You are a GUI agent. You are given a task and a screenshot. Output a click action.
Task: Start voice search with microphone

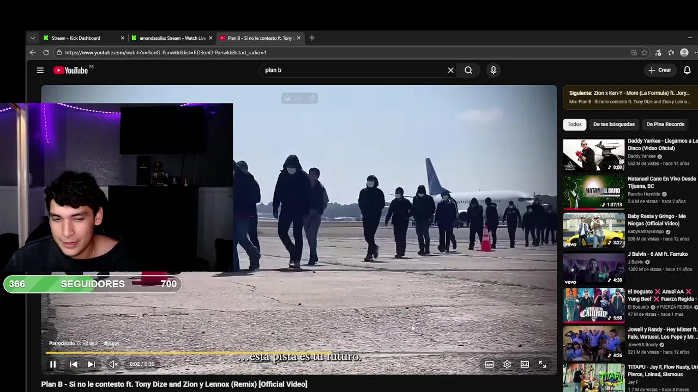tap(493, 70)
